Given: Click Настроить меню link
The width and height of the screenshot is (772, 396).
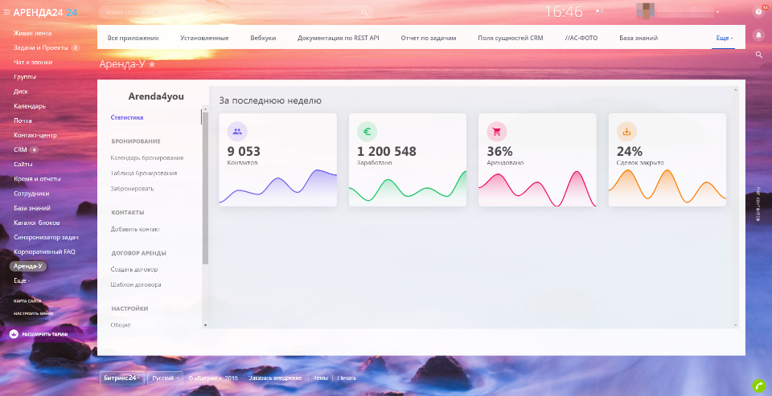Looking at the screenshot, I should coord(34,313).
